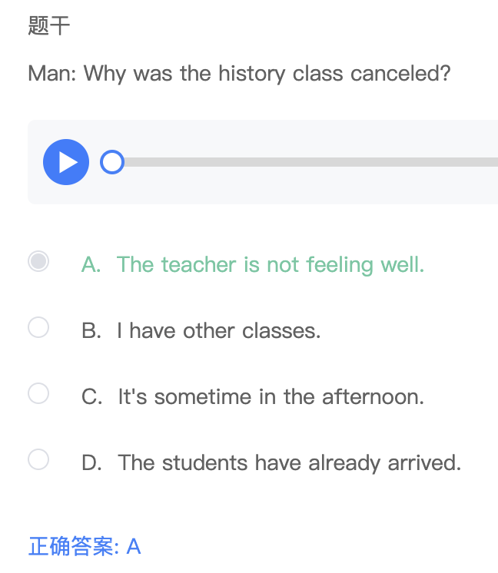Click the question "Why was the history class canceled?"
The image size is (498, 573).
click(267, 75)
